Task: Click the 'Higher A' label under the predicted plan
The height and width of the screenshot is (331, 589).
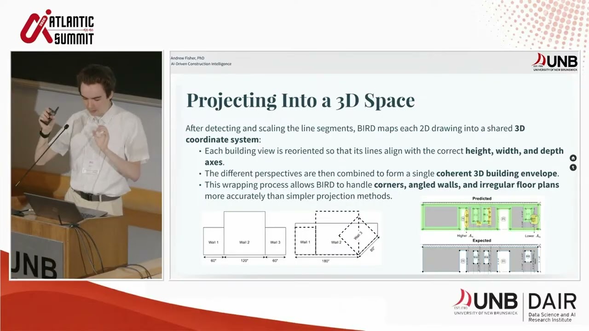Action: pos(465,235)
